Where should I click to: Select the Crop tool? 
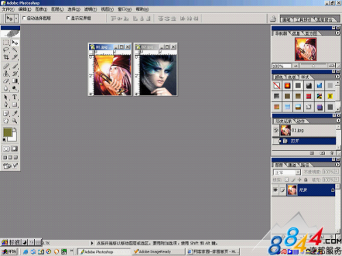[6, 57]
